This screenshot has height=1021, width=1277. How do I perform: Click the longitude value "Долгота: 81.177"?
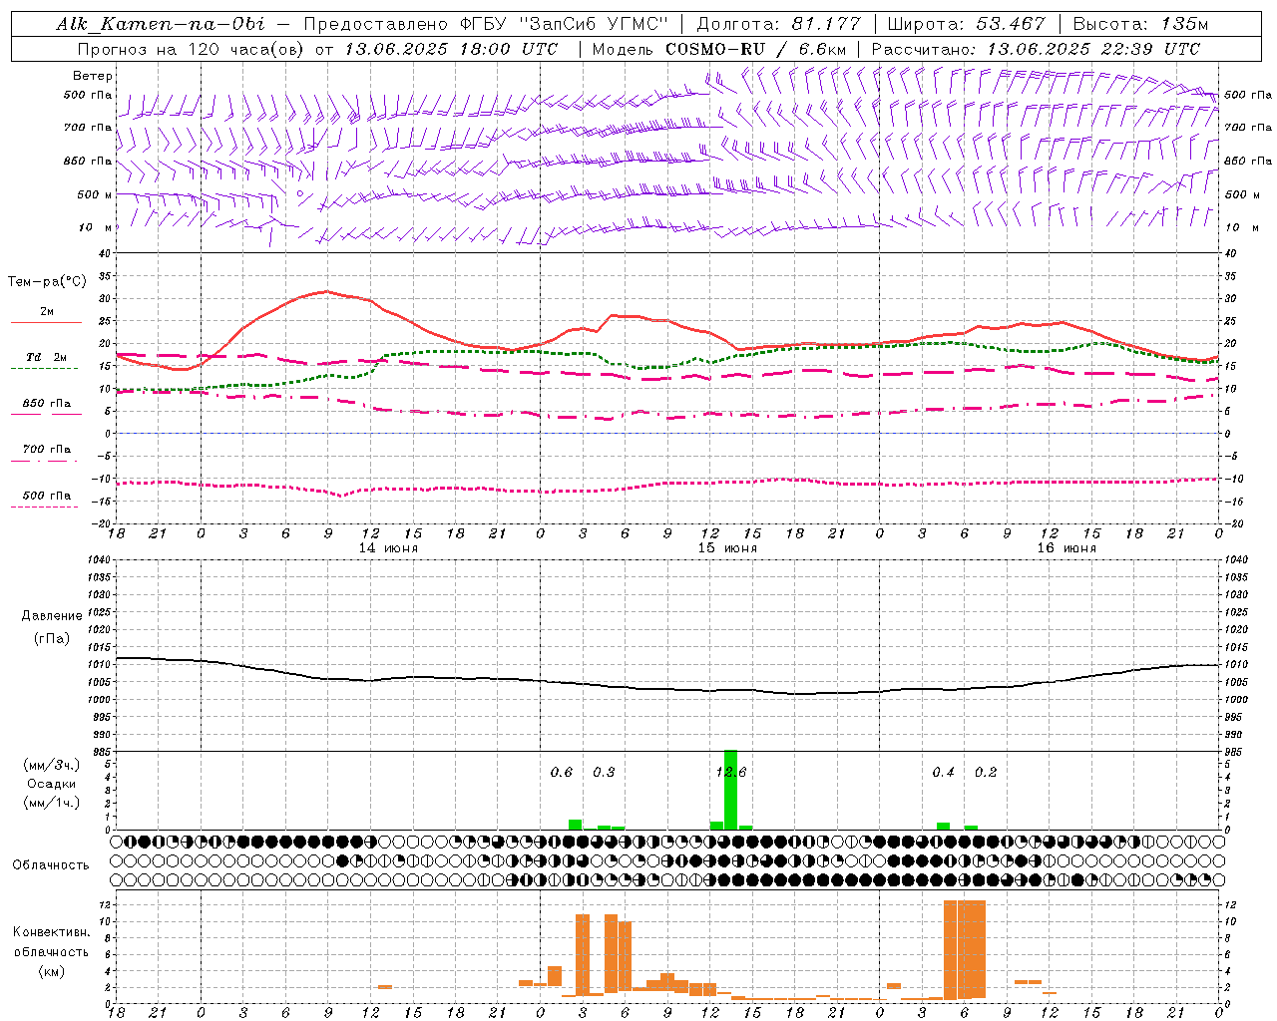coord(778,24)
